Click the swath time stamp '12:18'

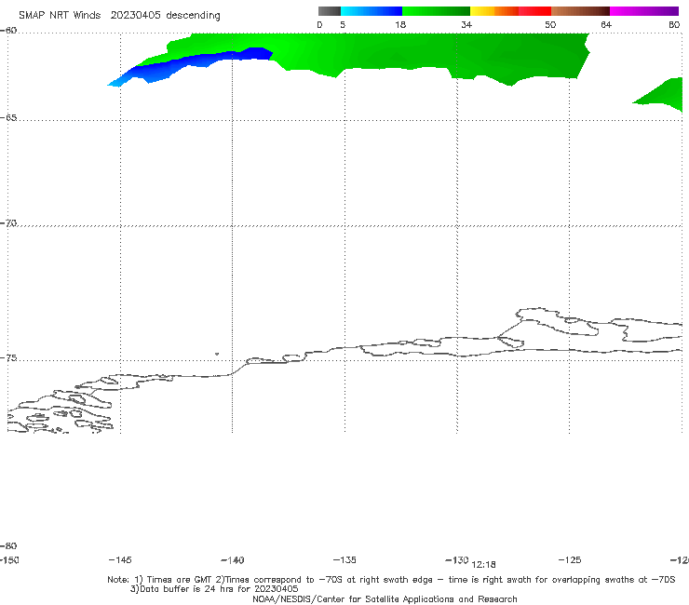tap(483, 565)
